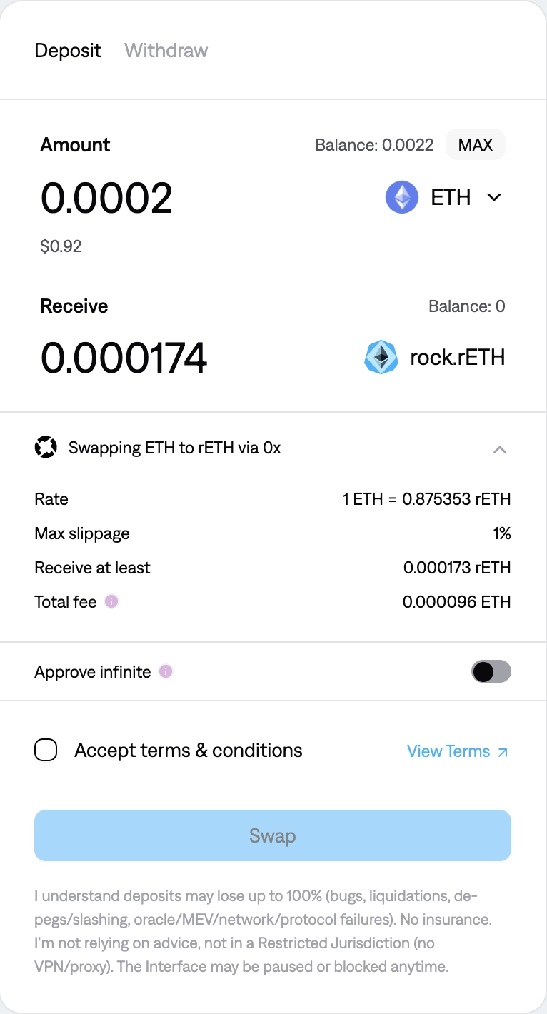
Task: Click the Total fee info icon
Action: click(x=111, y=601)
